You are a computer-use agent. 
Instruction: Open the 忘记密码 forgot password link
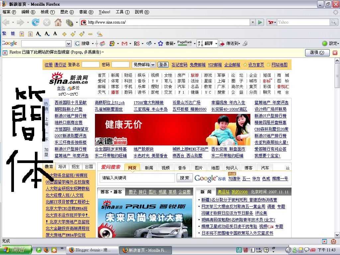tap(179, 65)
